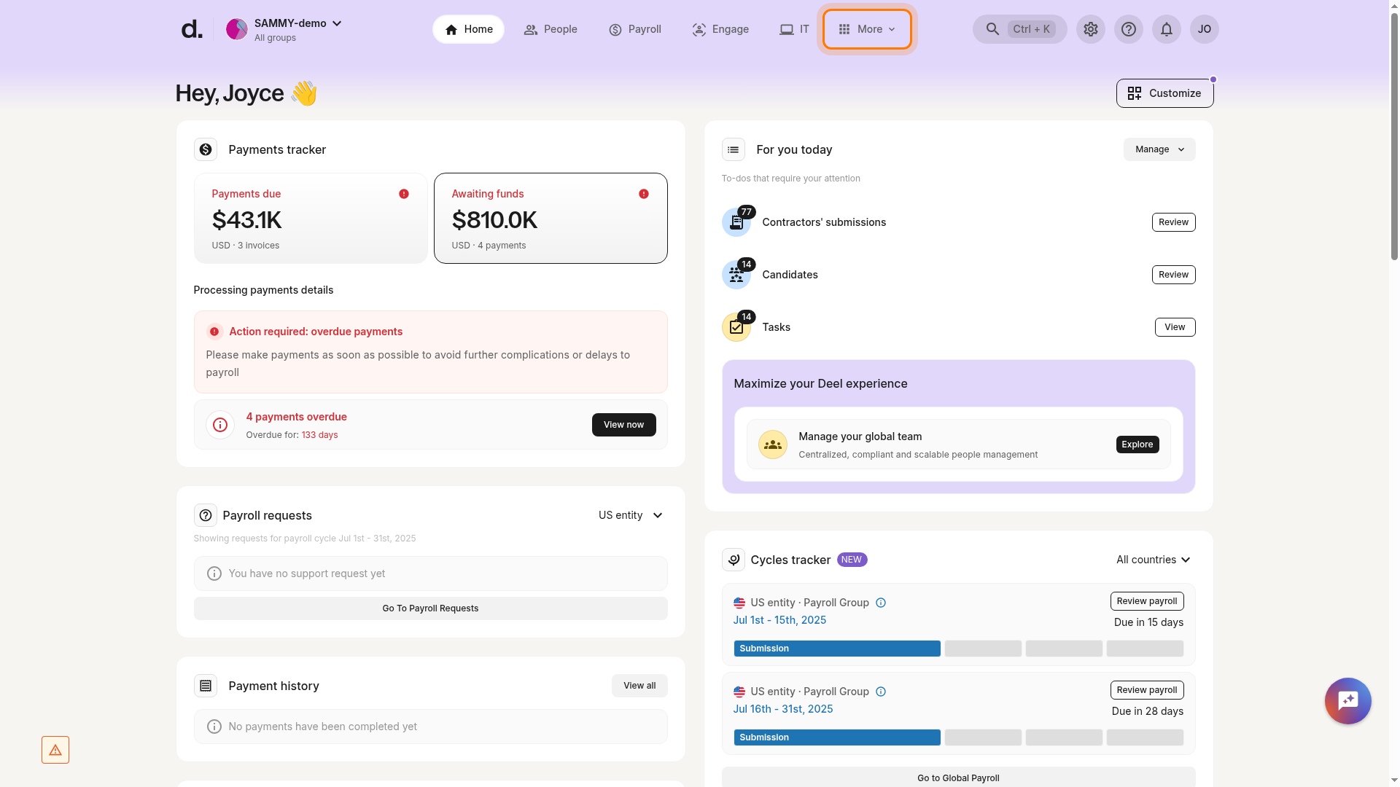
Task: Click the overdue payments info circle icon
Action: click(x=220, y=425)
